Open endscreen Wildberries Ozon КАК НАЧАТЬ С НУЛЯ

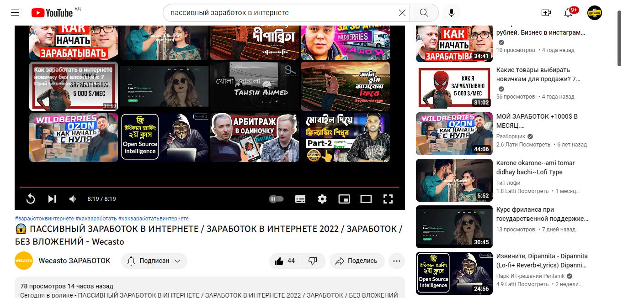(x=74, y=137)
